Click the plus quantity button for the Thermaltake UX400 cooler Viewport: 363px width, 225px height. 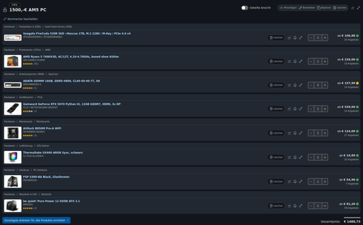point(325,157)
